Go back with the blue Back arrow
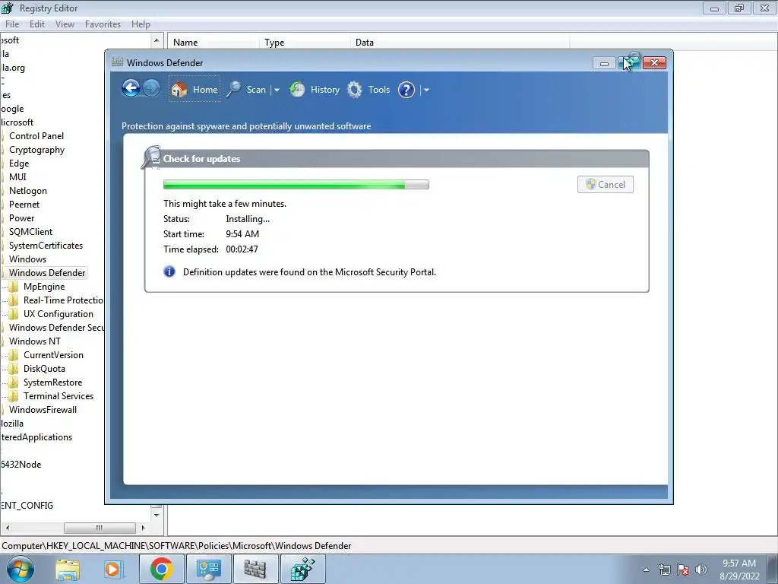The image size is (778, 584). (131, 88)
